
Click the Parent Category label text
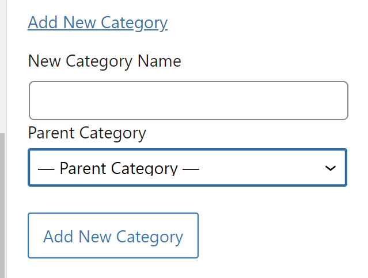(87, 133)
